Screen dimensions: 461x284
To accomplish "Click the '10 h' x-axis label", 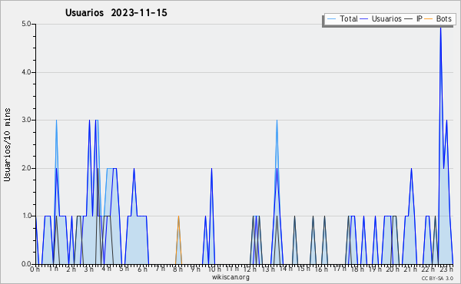I will click(214, 269).
